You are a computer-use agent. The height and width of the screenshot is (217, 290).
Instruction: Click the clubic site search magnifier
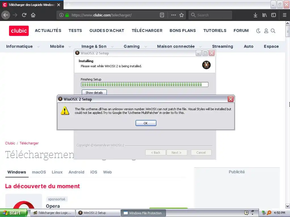273,31
